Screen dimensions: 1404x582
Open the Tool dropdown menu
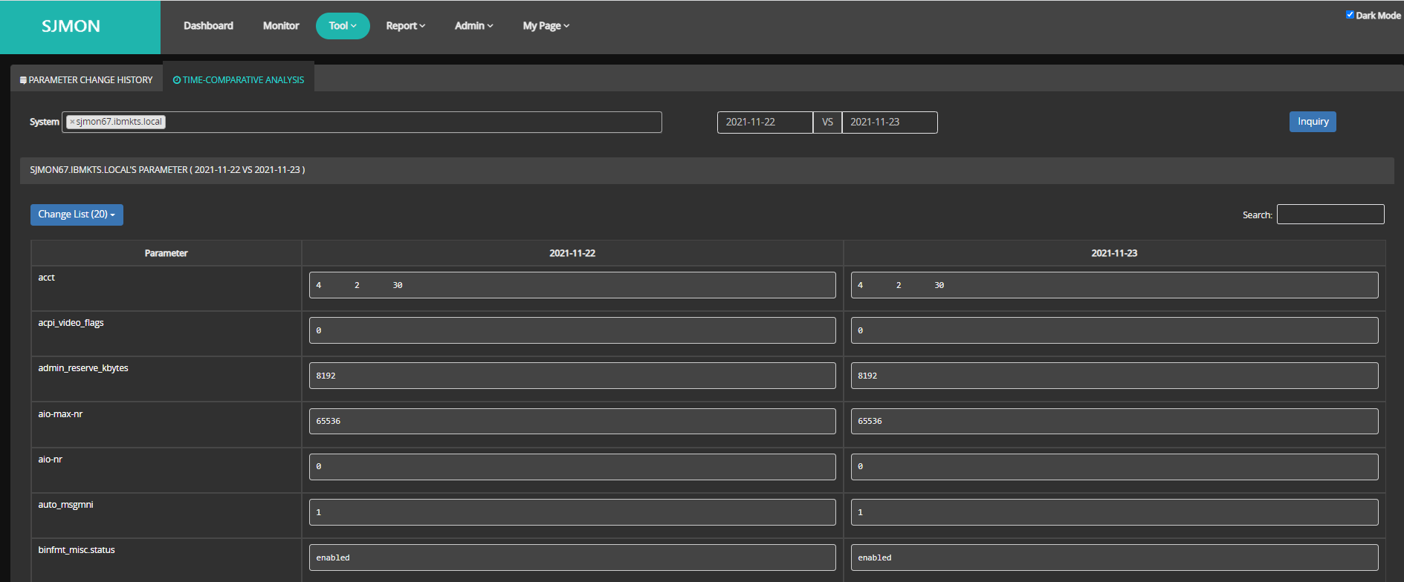pos(343,26)
